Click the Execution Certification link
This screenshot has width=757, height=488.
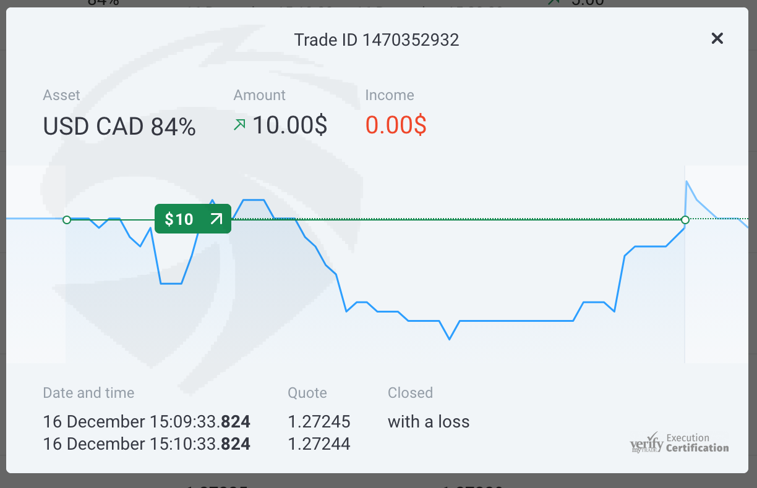697,443
